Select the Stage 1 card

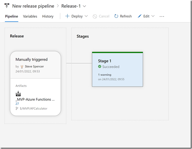(x=117, y=69)
